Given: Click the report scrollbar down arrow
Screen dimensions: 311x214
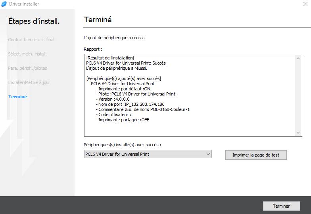Looking at the screenshot, I should point(299,133).
